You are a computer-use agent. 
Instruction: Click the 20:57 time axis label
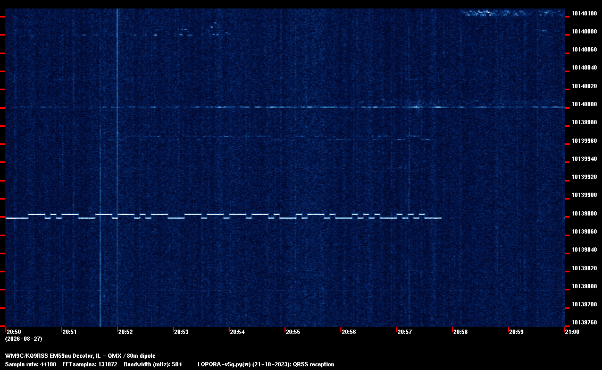(x=405, y=332)
